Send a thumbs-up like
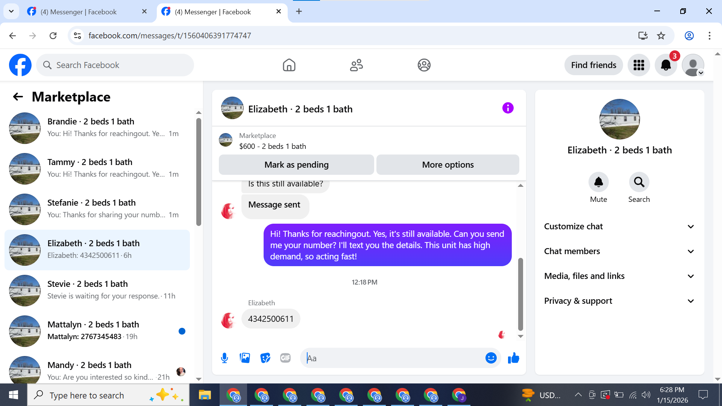 [x=513, y=358]
